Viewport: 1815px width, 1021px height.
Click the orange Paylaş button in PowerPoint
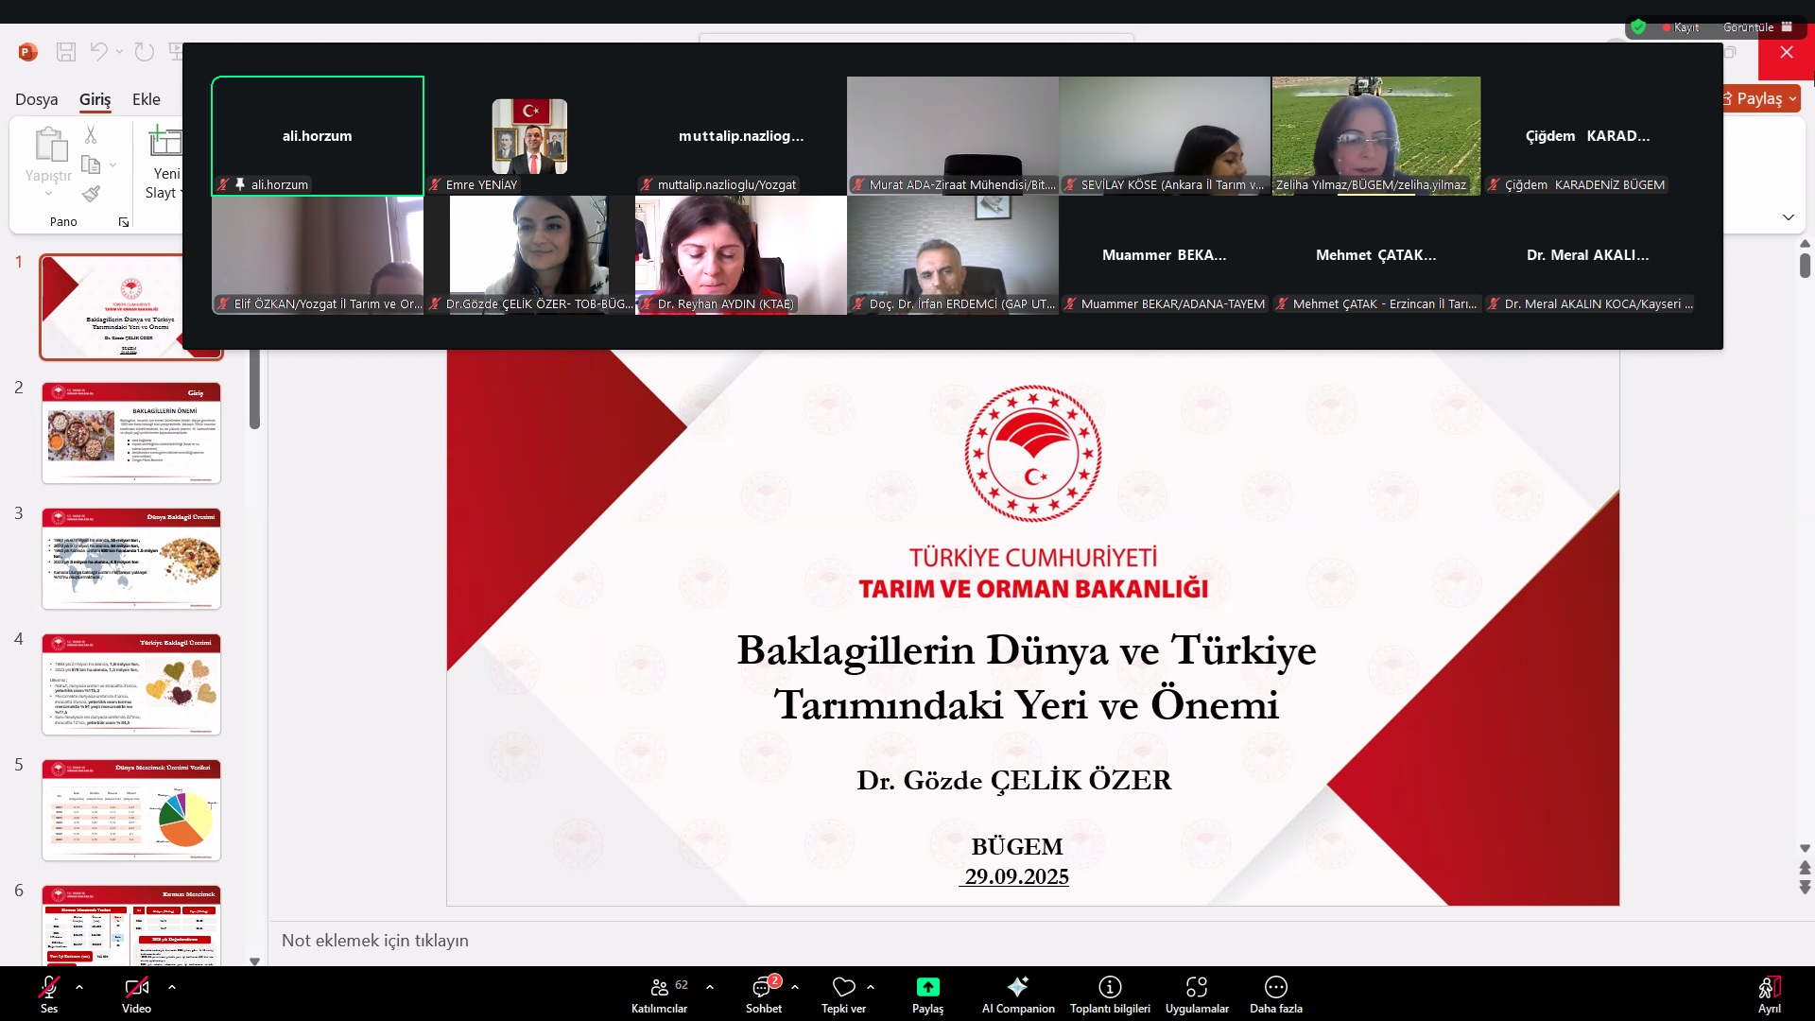[x=1758, y=98]
